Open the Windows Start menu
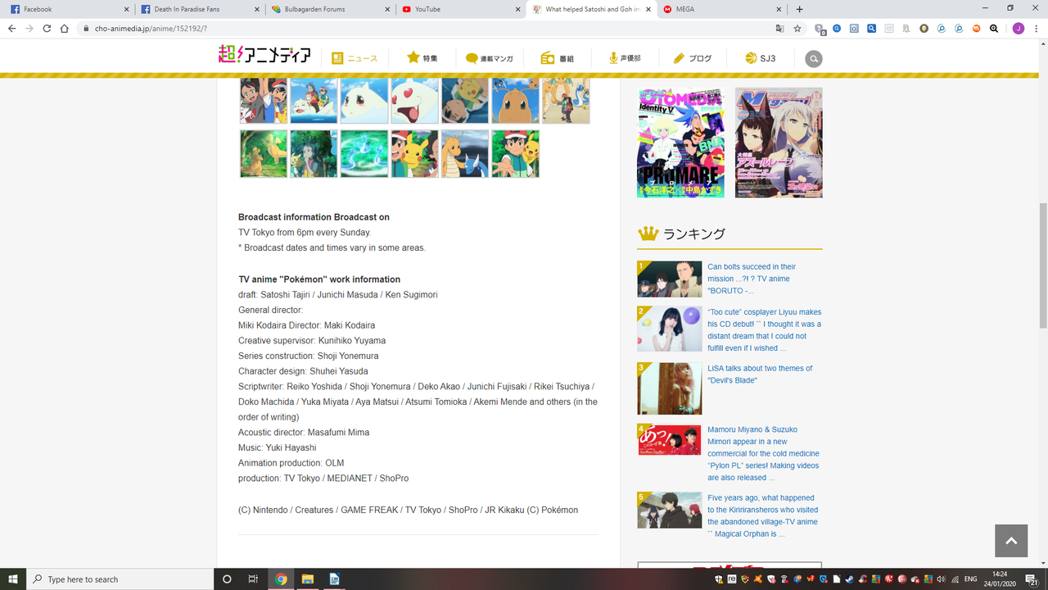 pyautogui.click(x=13, y=579)
